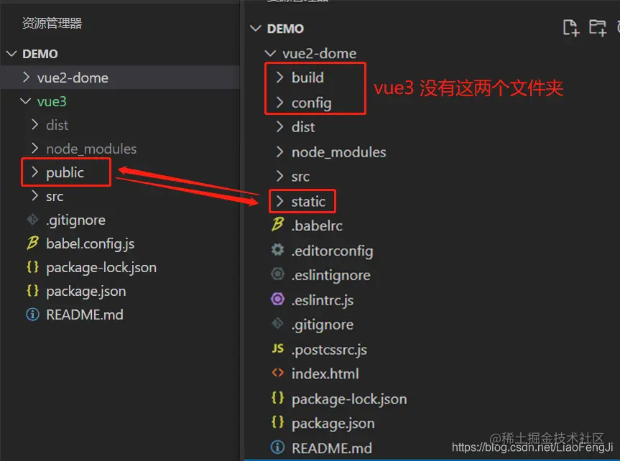Expand node_modules under vue3
This screenshot has width=620, height=461.
(34, 148)
